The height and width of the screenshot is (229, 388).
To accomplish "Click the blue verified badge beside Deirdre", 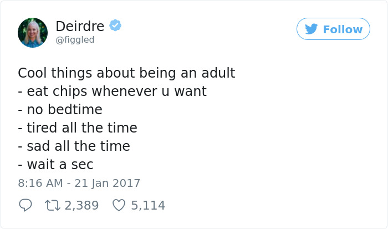I will pyautogui.click(x=115, y=26).
